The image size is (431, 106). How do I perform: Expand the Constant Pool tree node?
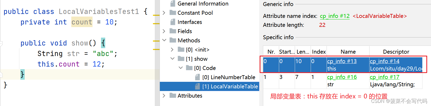click(x=164, y=13)
